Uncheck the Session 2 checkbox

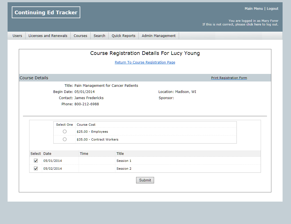(36, 169)
